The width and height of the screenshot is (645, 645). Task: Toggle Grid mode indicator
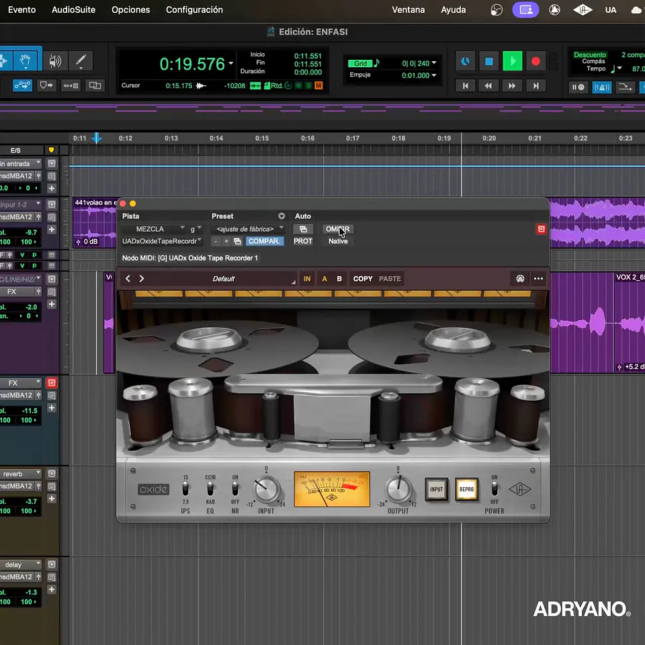360,63
